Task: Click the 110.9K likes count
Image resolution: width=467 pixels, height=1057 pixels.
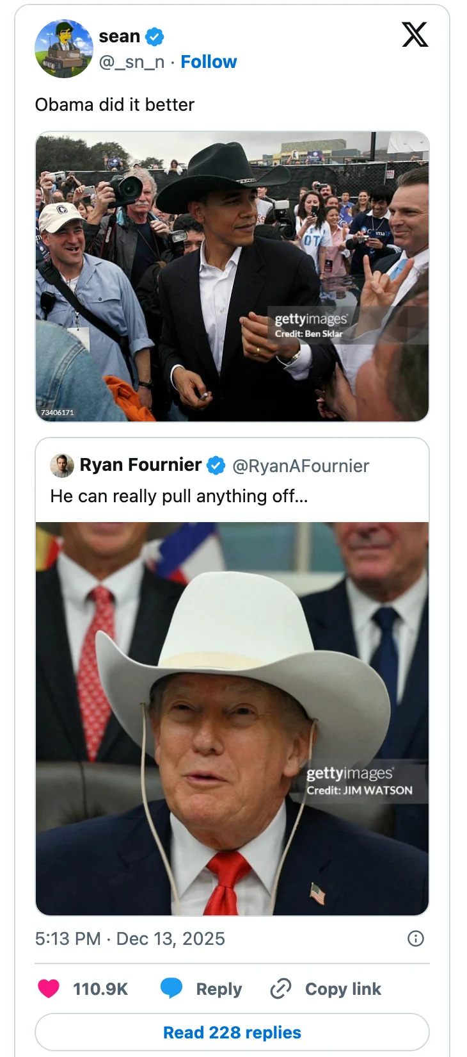Action: (100, 988)
